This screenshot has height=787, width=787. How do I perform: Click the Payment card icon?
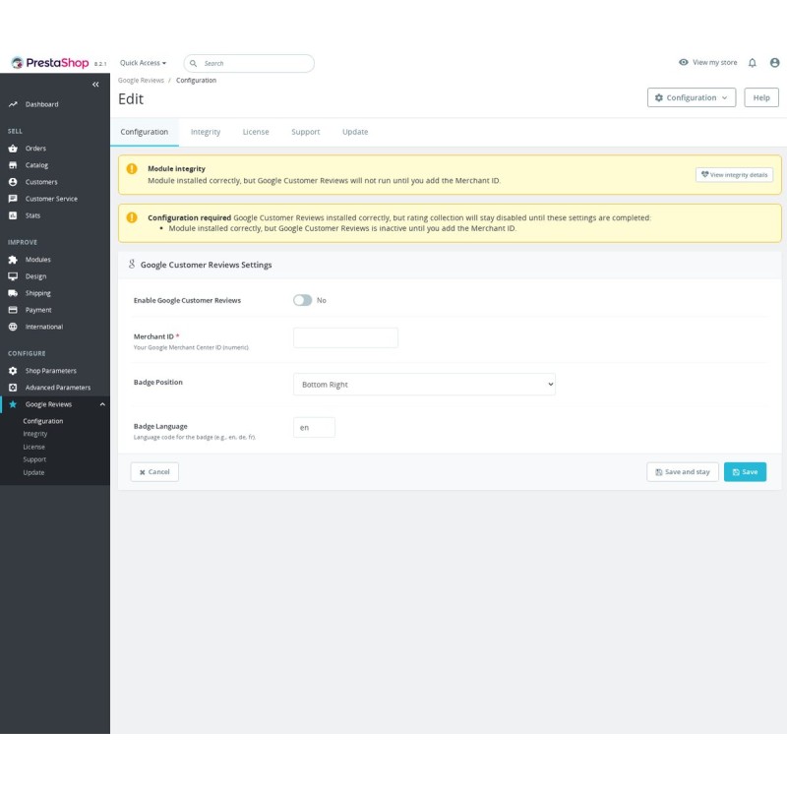(x=13, y=310)
